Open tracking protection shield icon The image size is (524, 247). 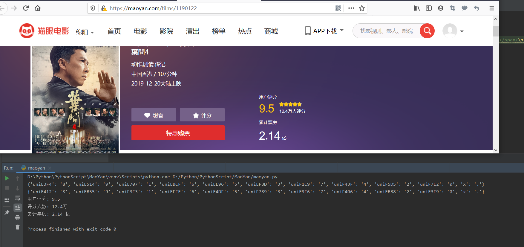pyautogui.click(x=93, y=8)
